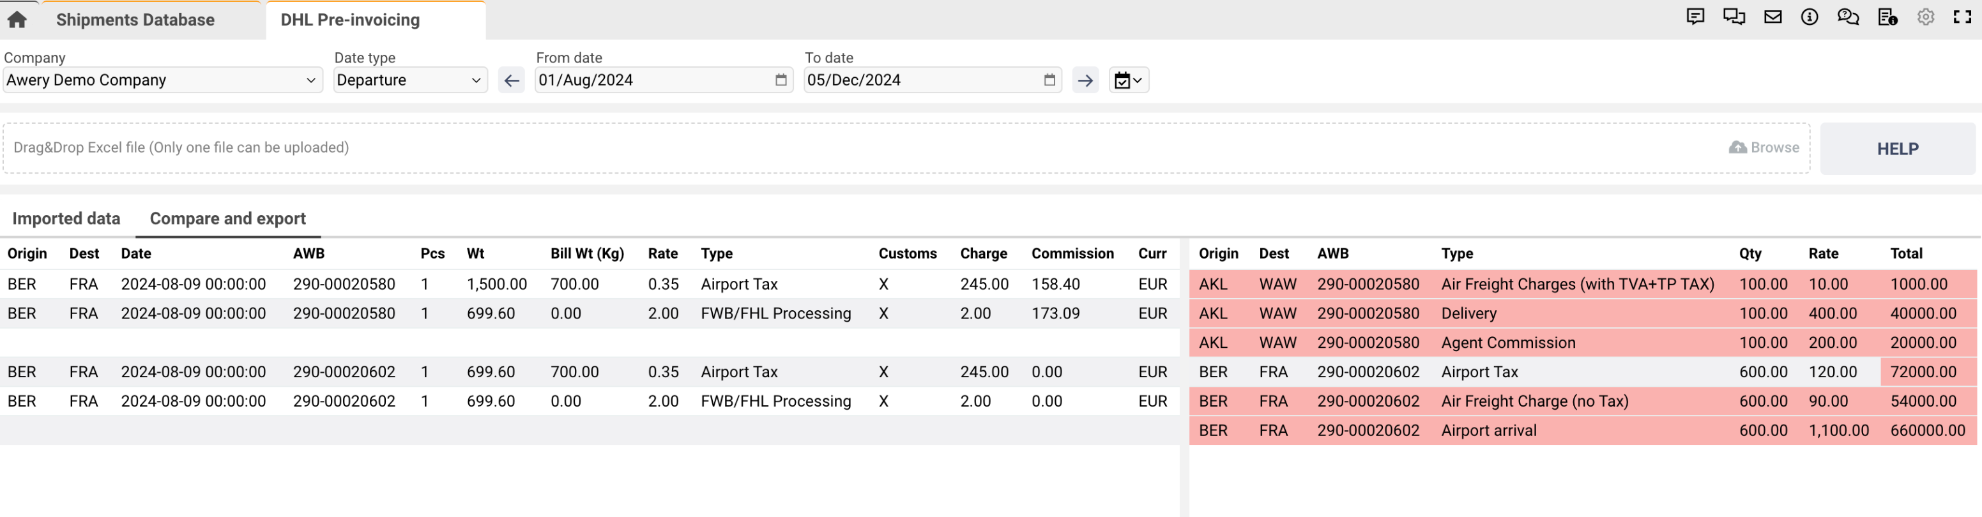Click the HELP button
The image size is (1982, 517).
tap(1897, 149)
